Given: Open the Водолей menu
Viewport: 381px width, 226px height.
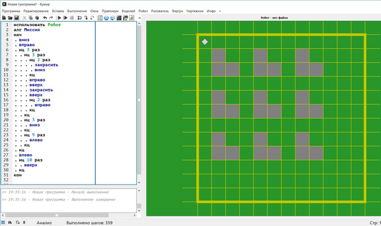Looking at the screenshot, I should 129,11.
